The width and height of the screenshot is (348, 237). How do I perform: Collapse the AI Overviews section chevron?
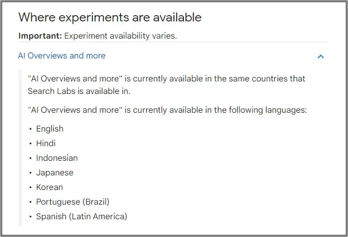(x=321, y=56)
